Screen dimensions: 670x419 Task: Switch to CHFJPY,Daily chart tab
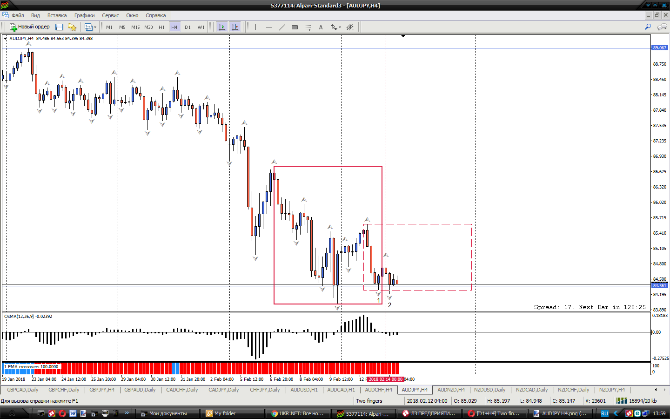click(265, 390)
